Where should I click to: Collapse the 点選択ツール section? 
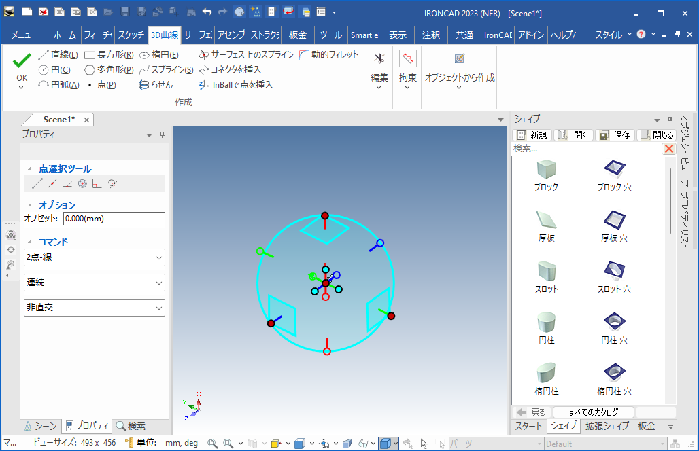30,168
